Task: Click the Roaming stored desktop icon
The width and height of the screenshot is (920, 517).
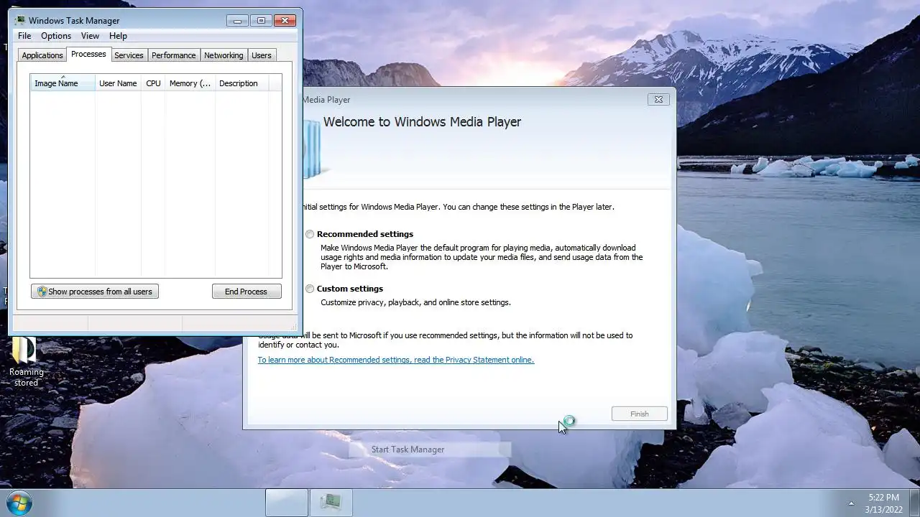Action: [26, 361]
